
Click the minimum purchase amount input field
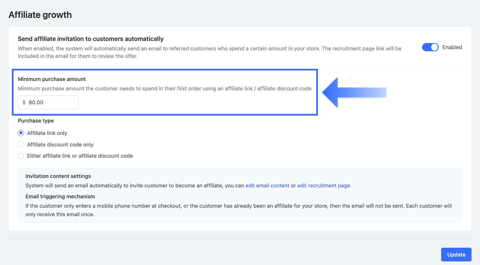coord(48,102)
